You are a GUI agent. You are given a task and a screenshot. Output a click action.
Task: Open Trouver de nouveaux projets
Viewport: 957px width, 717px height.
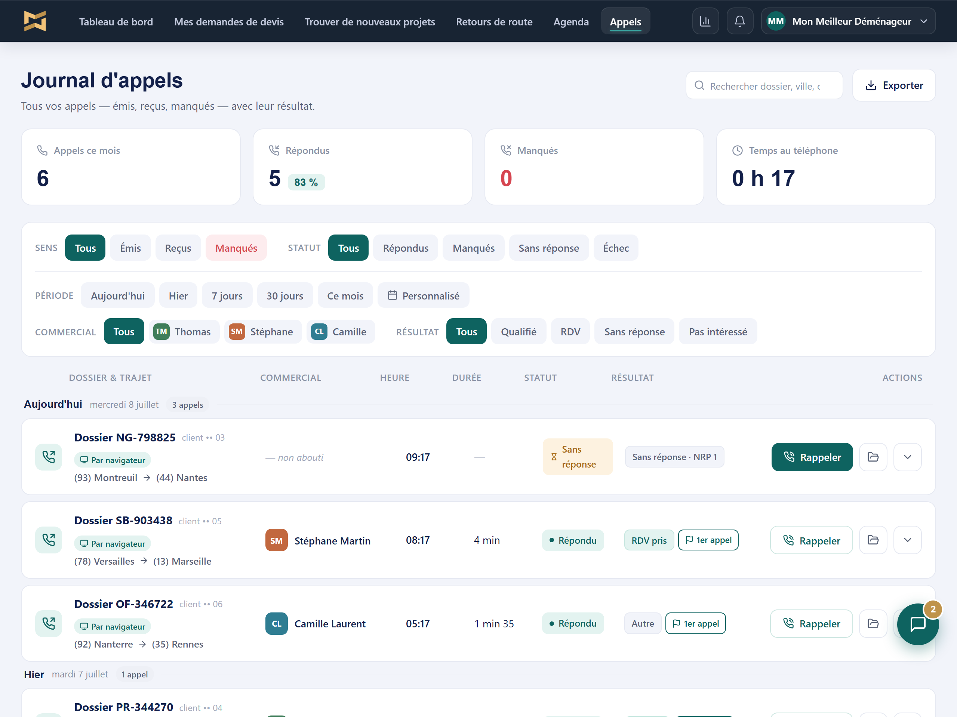click(x=370, y=22)
